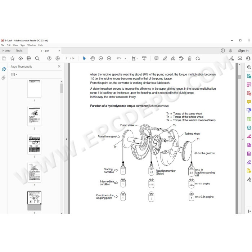Upload the file to cloud

21,58
